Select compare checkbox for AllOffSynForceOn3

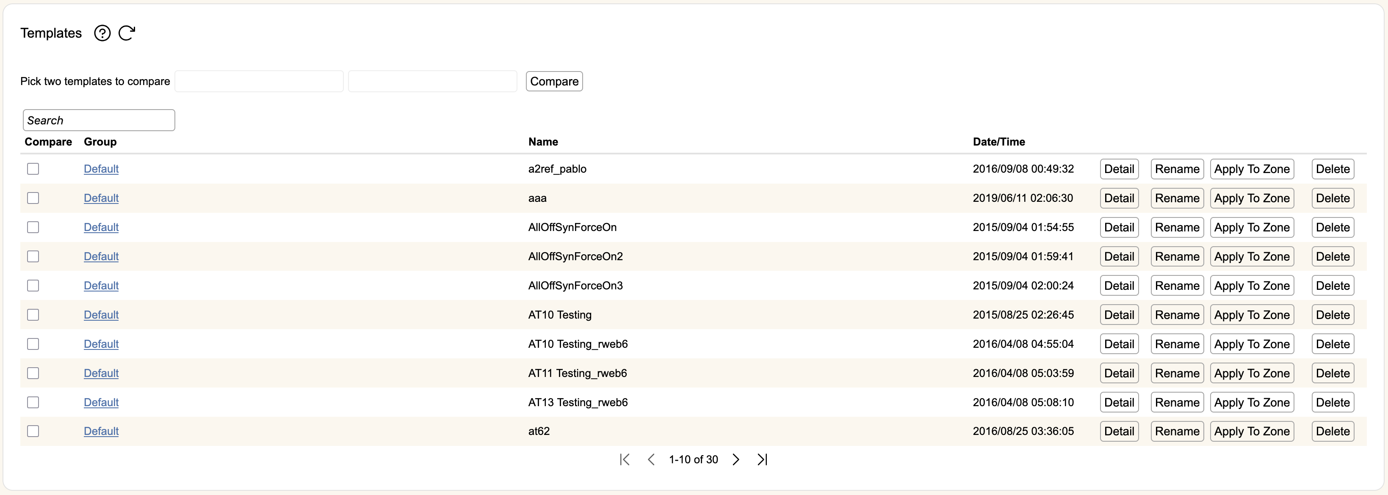coord(33,286)
